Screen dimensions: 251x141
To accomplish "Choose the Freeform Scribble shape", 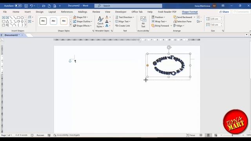I will [x=7, y=25].
